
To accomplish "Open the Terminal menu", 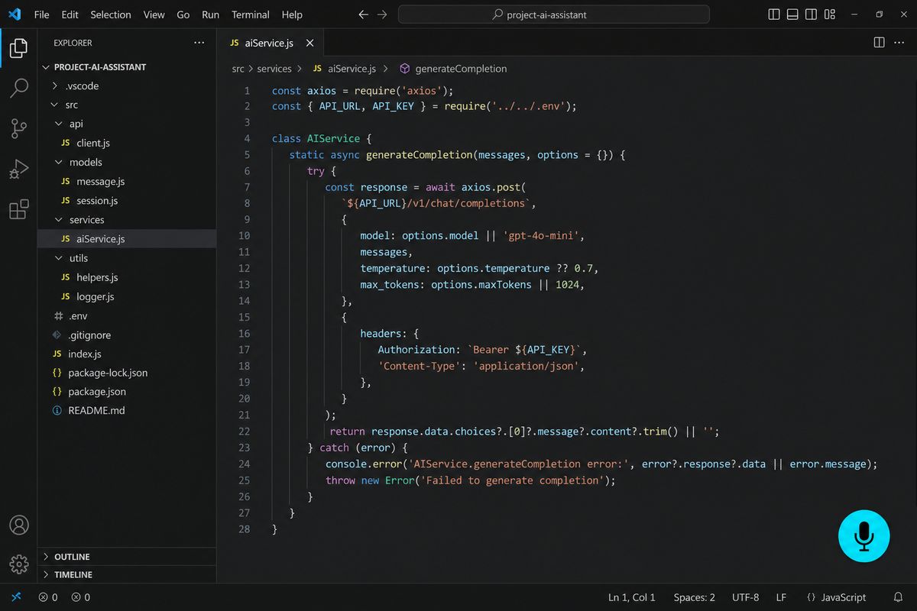I will 251,15.
